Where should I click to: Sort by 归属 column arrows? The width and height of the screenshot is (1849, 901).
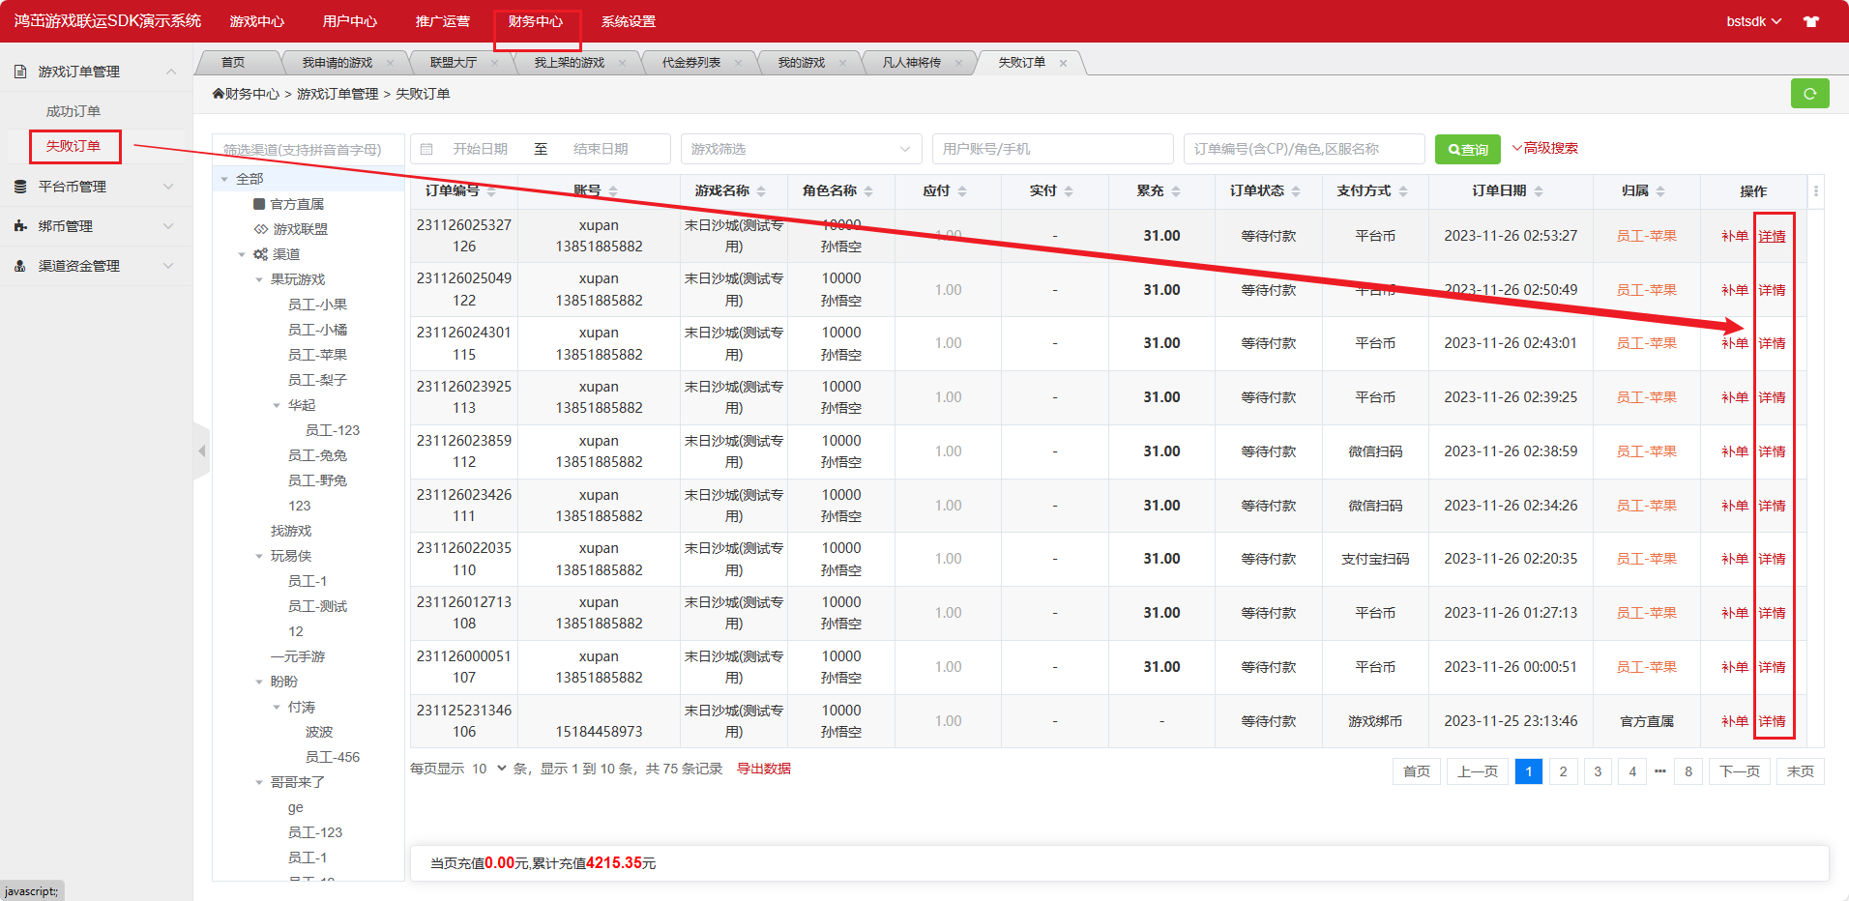(x=1660, y=191)
